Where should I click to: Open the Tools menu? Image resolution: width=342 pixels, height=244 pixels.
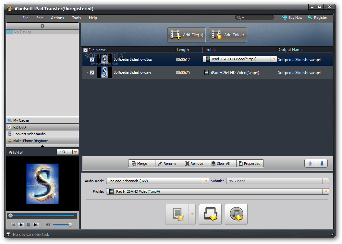pyautogui.click(x=76, y=18)
